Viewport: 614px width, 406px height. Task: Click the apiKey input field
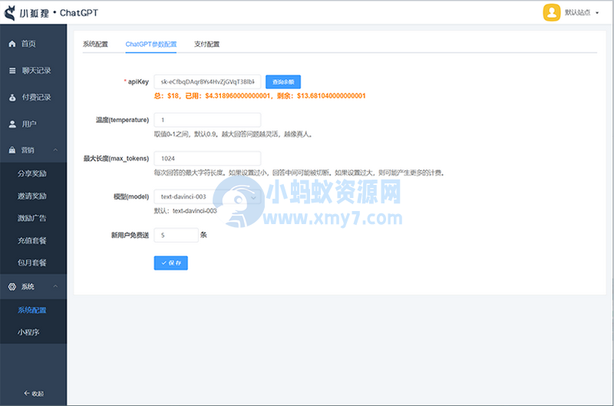tap(207, 82)
